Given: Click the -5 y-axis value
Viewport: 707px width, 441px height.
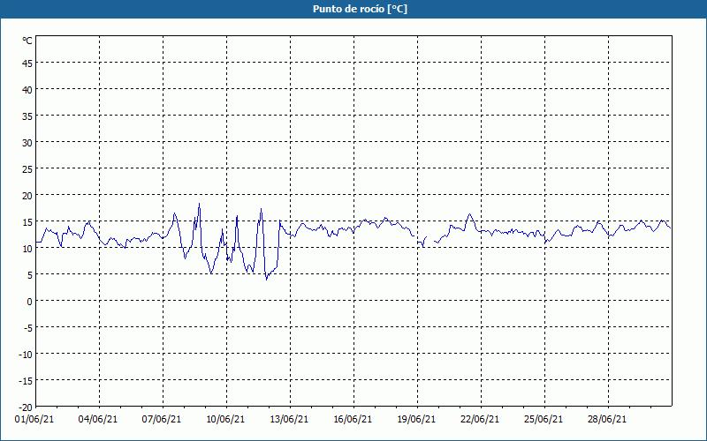Looking at the screenshot, I should point(28,328).
